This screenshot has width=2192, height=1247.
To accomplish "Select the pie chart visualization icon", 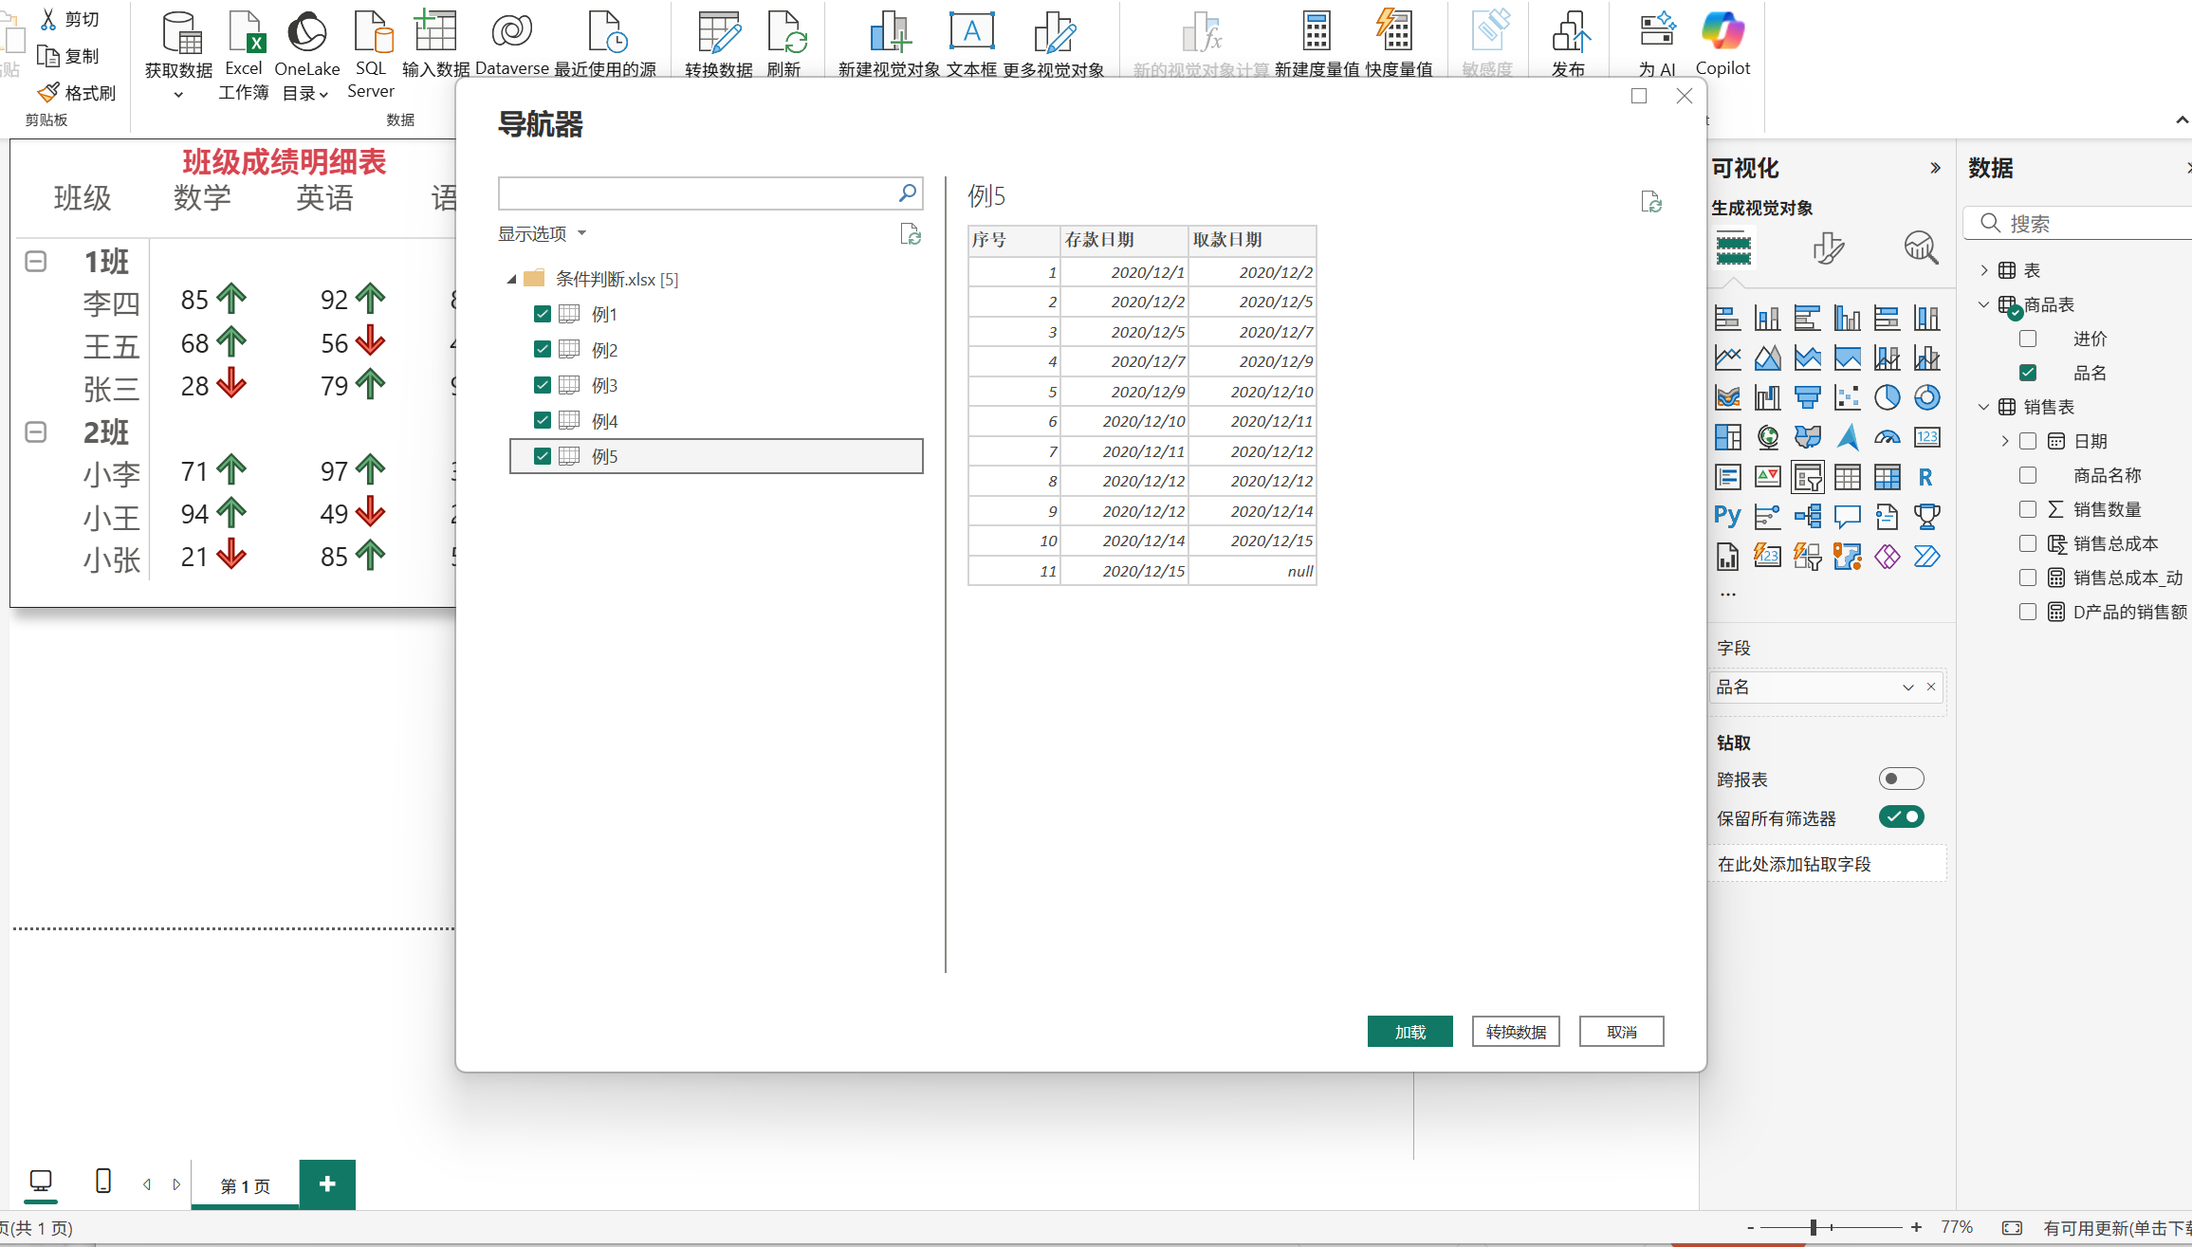I will click(1887, 397).
